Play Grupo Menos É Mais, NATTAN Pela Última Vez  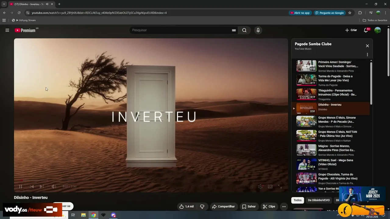tap(331, 136)
